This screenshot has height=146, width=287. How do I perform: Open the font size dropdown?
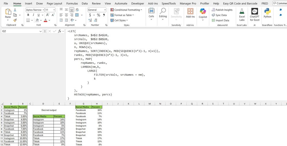(x=54, y=10)
